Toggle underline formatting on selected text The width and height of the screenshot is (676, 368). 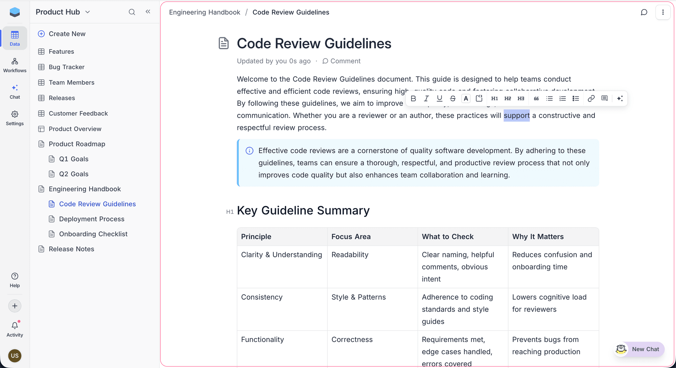coord(439,98)
